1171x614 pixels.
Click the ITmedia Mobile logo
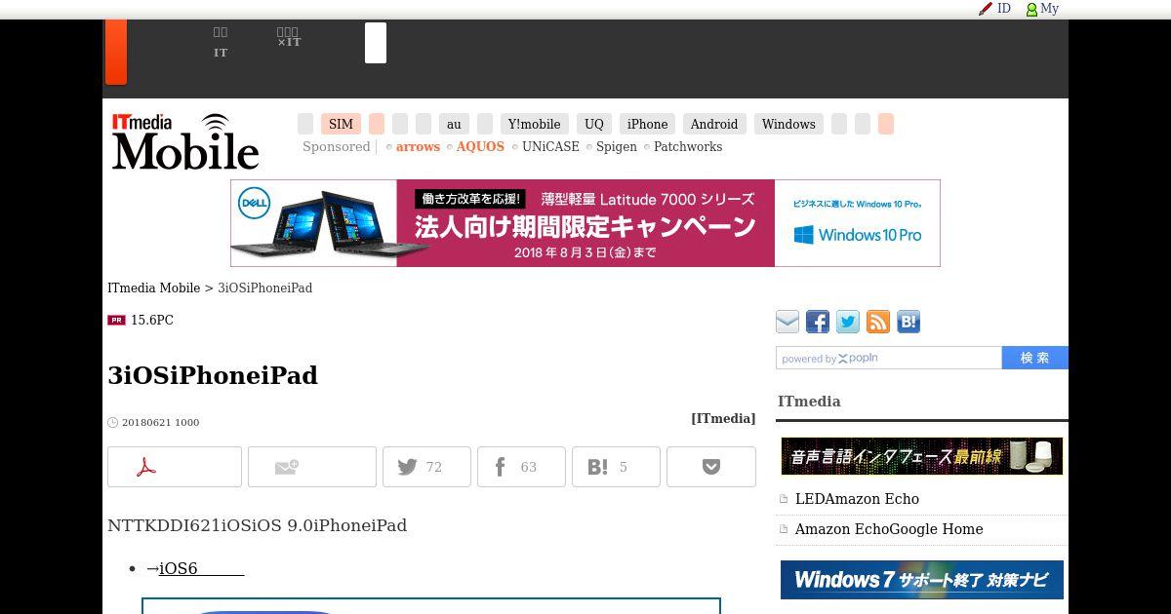click(185, 141)
